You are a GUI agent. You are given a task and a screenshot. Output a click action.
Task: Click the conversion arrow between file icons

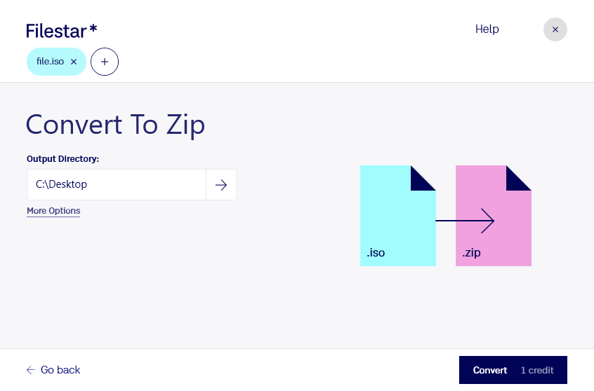click(x=465, y=221)
